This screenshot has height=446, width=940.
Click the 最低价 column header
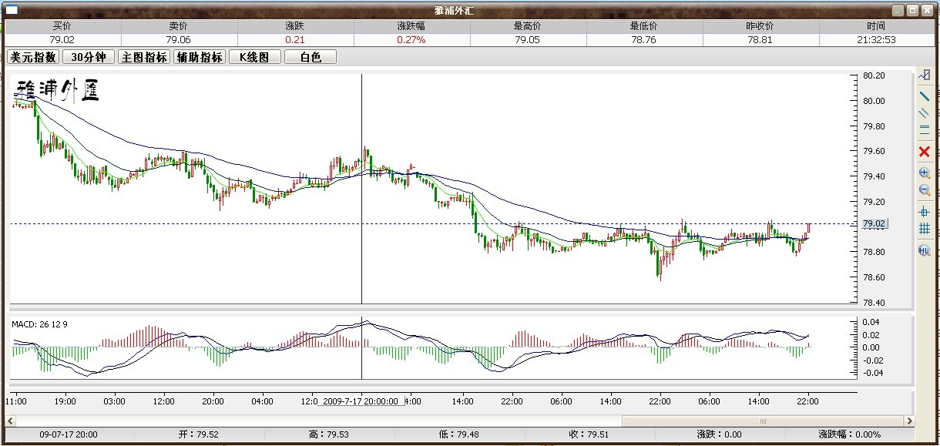644,26
